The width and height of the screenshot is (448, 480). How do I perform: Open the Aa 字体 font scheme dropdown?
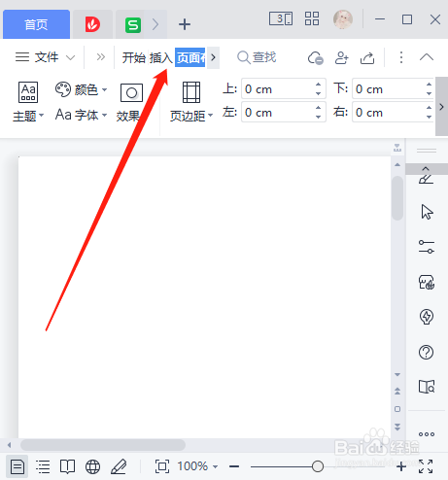coord(81,115)
